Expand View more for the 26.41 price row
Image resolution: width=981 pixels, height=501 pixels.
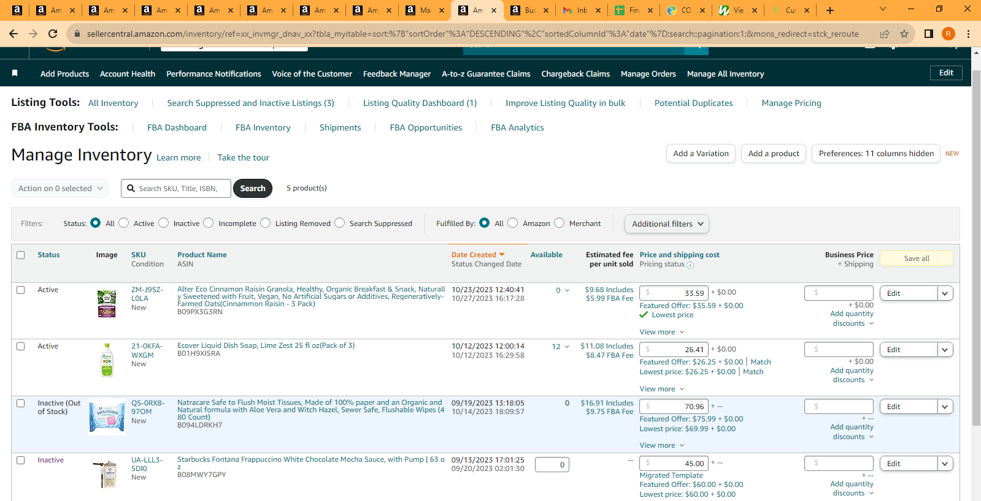tap(662, 389)
